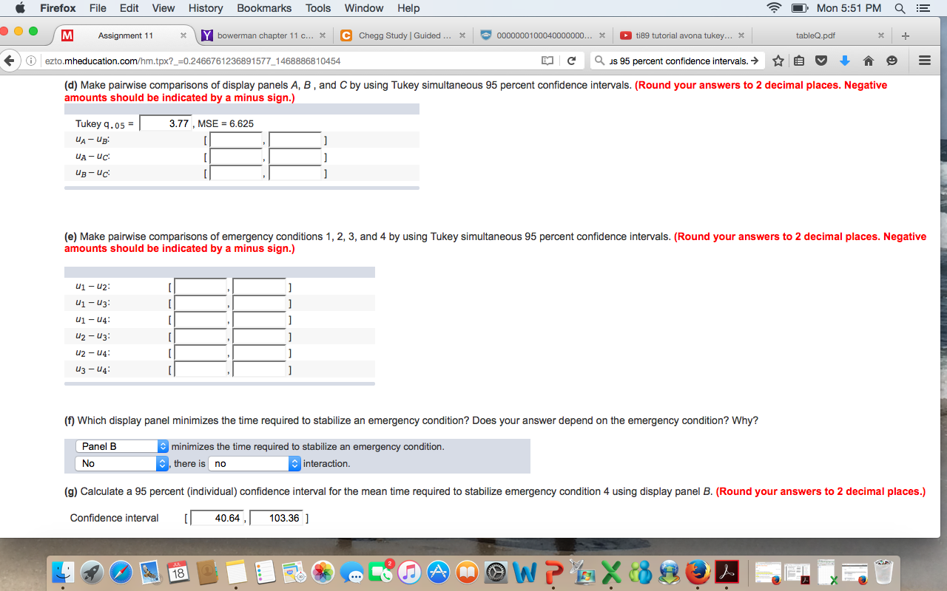Open Launchpad from the dock
The height and width of the screenshot is (591, 947).
[x=92, y=572]
